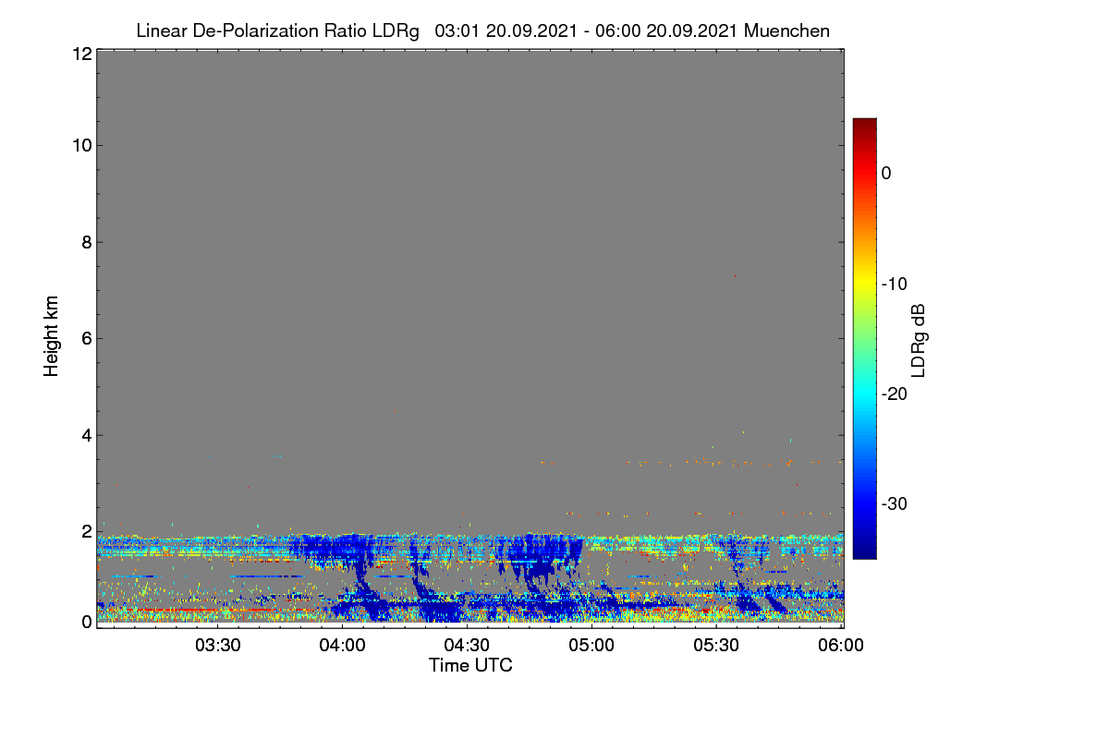
Task: Click the LDRg dB colorbar title
Action: (919, 339)
